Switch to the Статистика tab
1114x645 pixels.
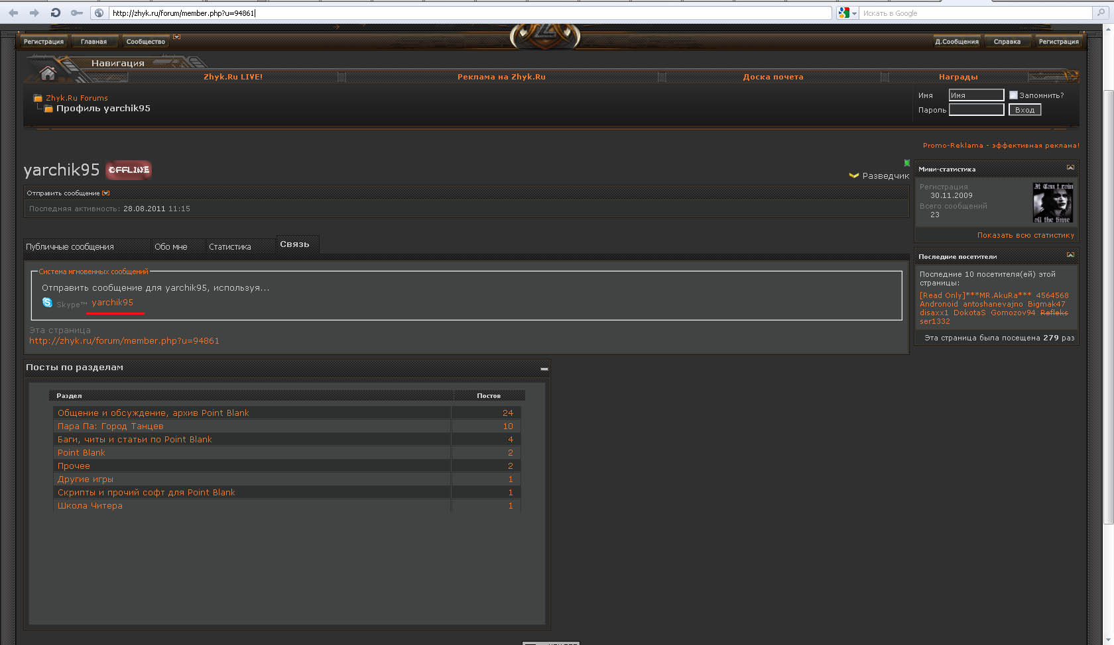tap(230, 246)
